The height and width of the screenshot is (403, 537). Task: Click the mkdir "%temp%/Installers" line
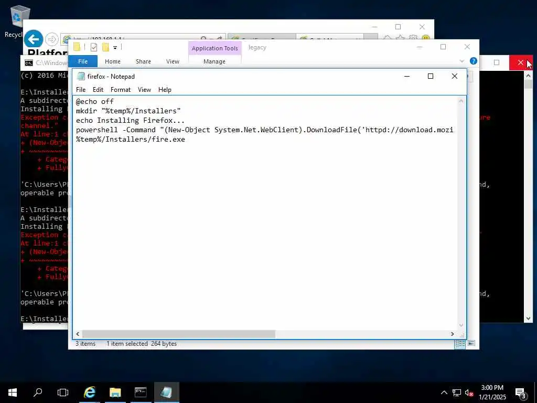tap(128, 111)
